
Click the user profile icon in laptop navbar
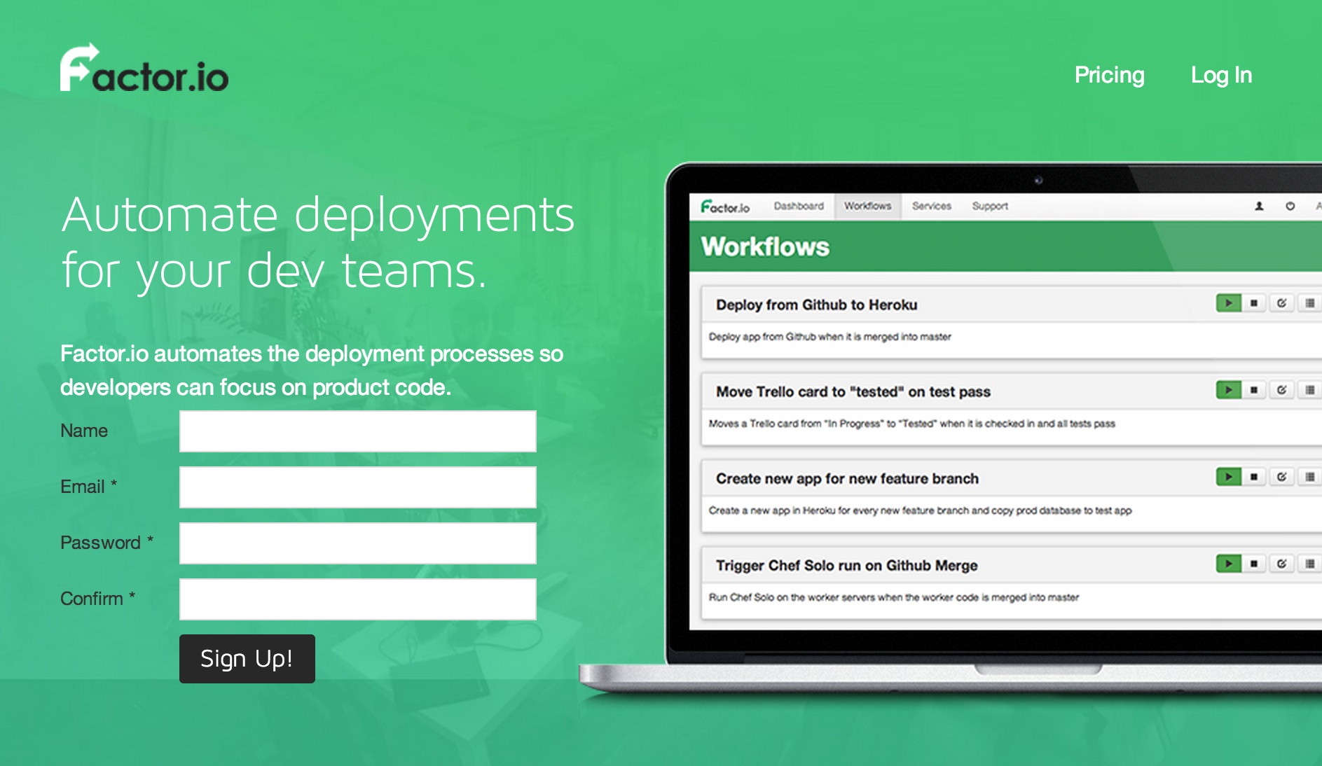[1259, 206]
